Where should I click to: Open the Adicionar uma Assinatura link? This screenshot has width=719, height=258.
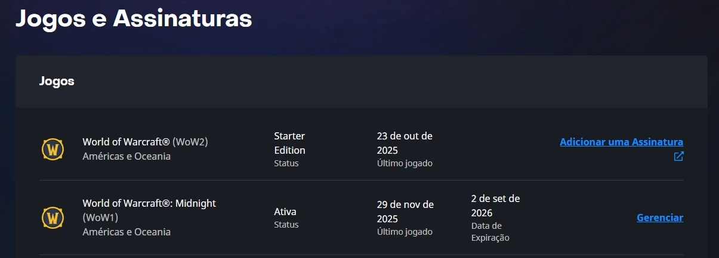(x=621, y=142)
